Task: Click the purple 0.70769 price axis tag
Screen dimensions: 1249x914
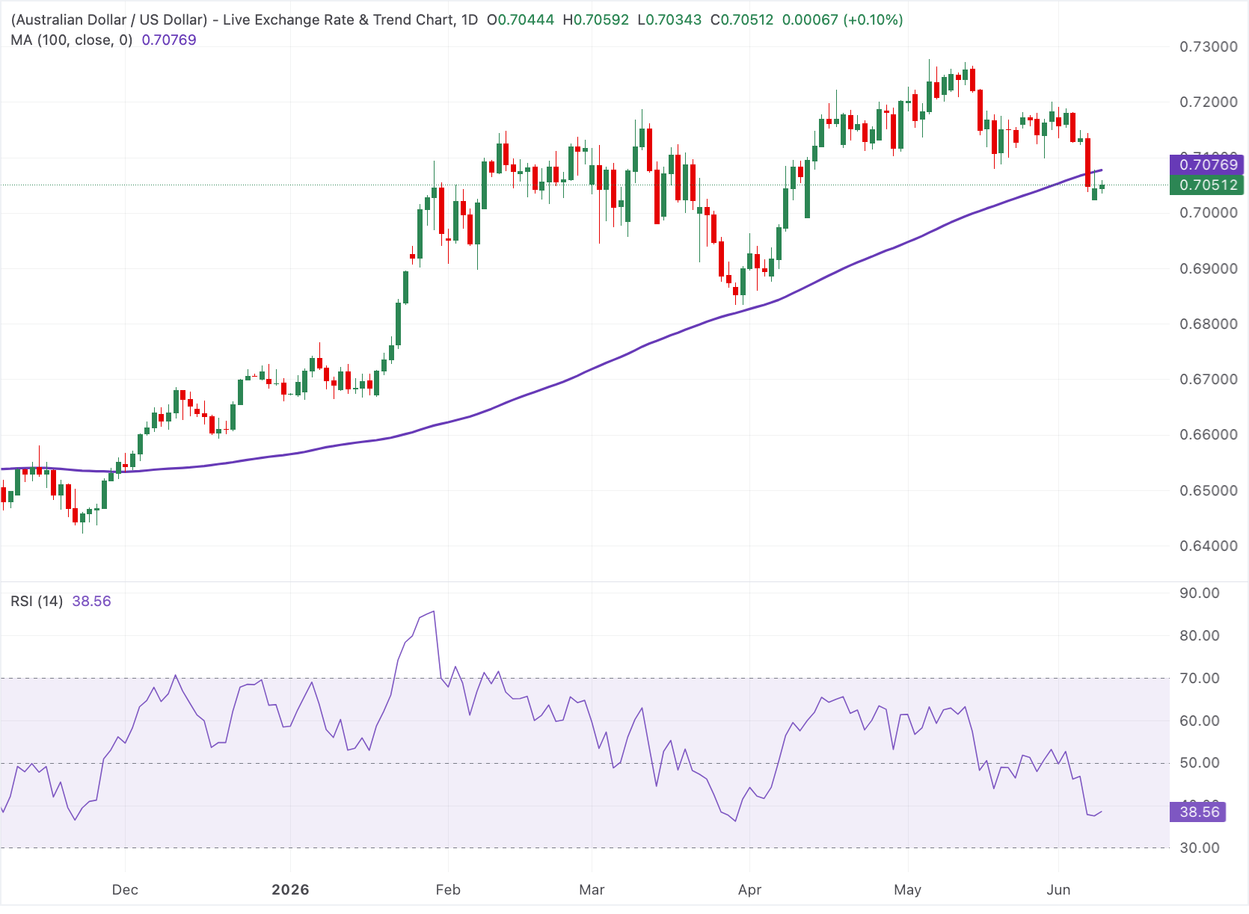Action: (1206, 164)
